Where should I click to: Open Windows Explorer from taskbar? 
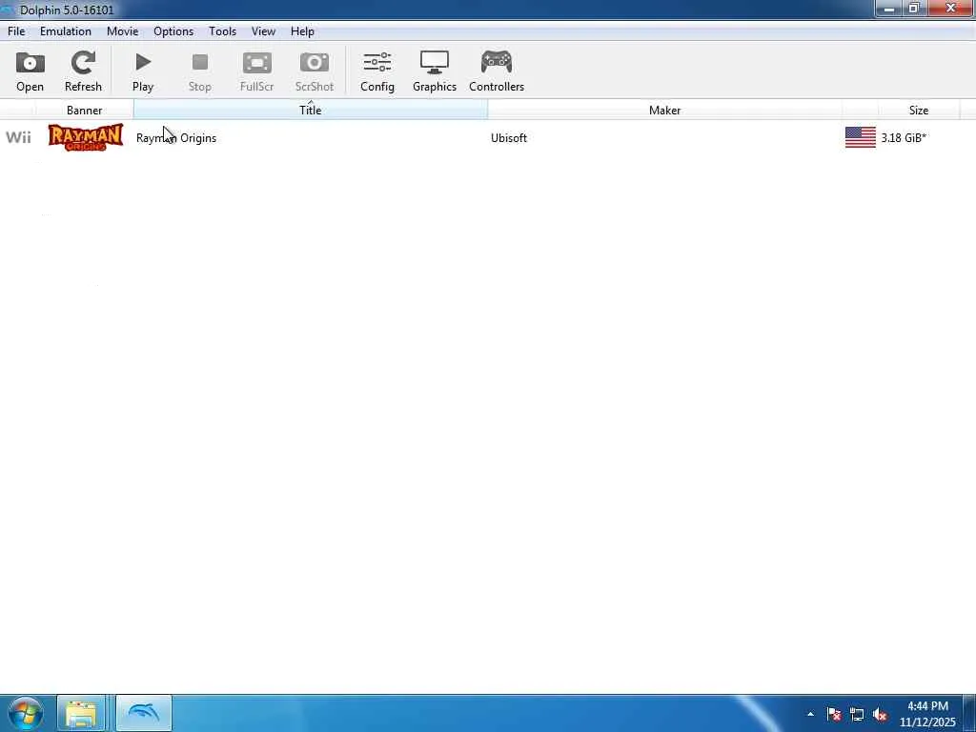pyautogui.click(x=82, y=713)
